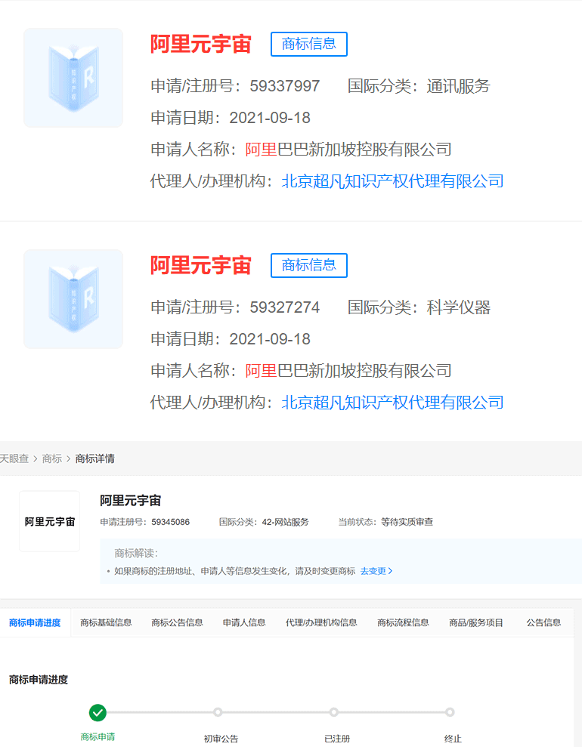The height and width of the screenshot is (747, 582).
Task: Select registration number 59337997
Action: pos(284,86)
